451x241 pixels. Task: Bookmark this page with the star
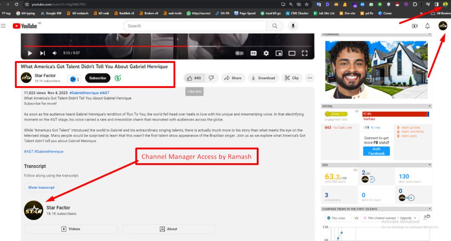click(307, 4)
